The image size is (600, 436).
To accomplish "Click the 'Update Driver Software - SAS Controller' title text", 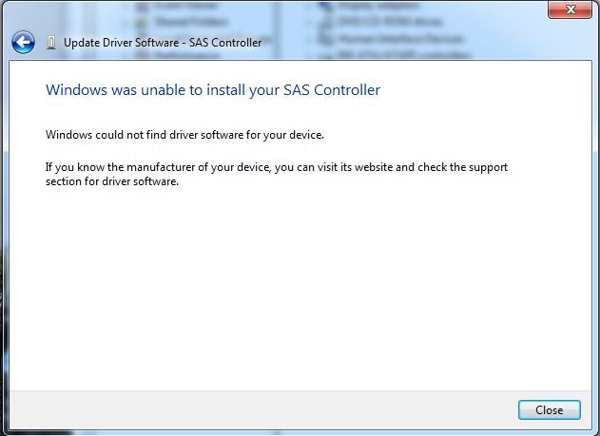I will (163, 43).
